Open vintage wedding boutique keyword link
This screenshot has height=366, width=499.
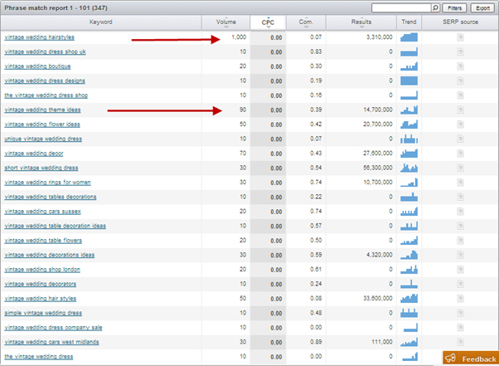click(x=37, y=66)
